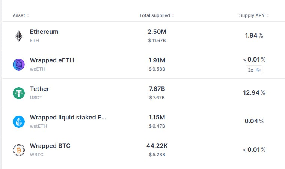Select the Tether asset name
Screen dimensions: 285x169
(x=39, y=89)
